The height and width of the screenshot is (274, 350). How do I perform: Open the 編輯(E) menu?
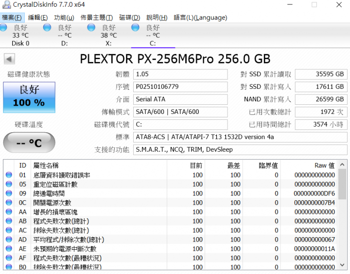coord(38,17)
